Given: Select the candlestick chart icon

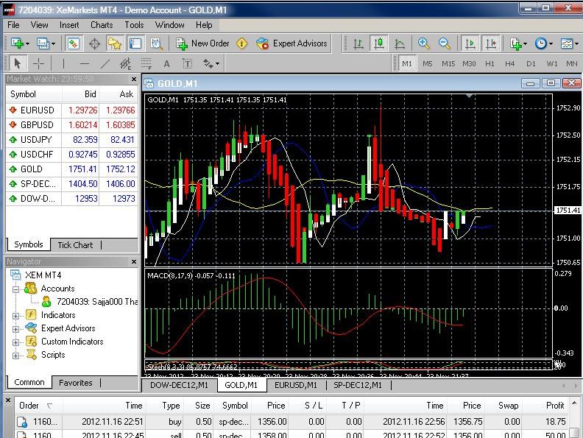Looking at the screenshot, I should (x=379, y=43).
